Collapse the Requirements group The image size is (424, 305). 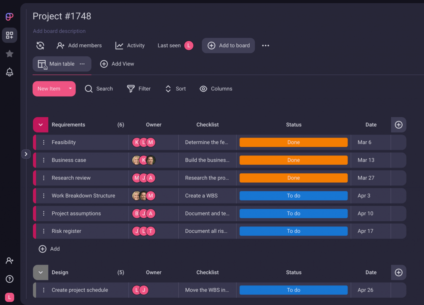coord(41,125)
